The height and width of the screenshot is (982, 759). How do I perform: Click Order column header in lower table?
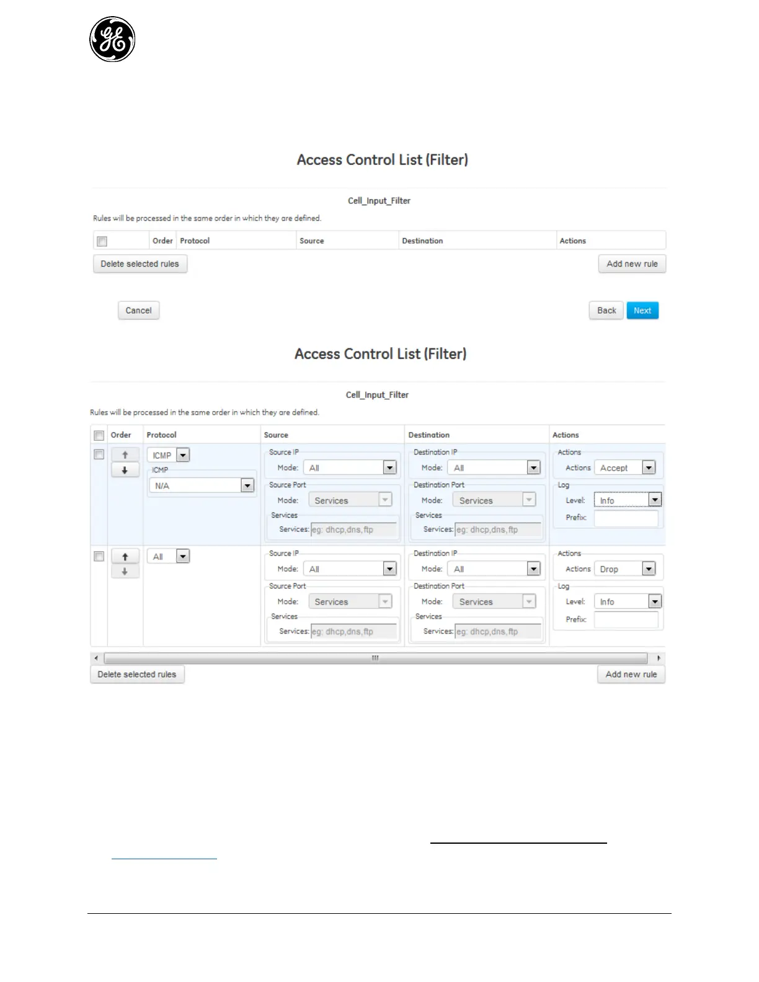pyautogui.click(x=121, y=435)
